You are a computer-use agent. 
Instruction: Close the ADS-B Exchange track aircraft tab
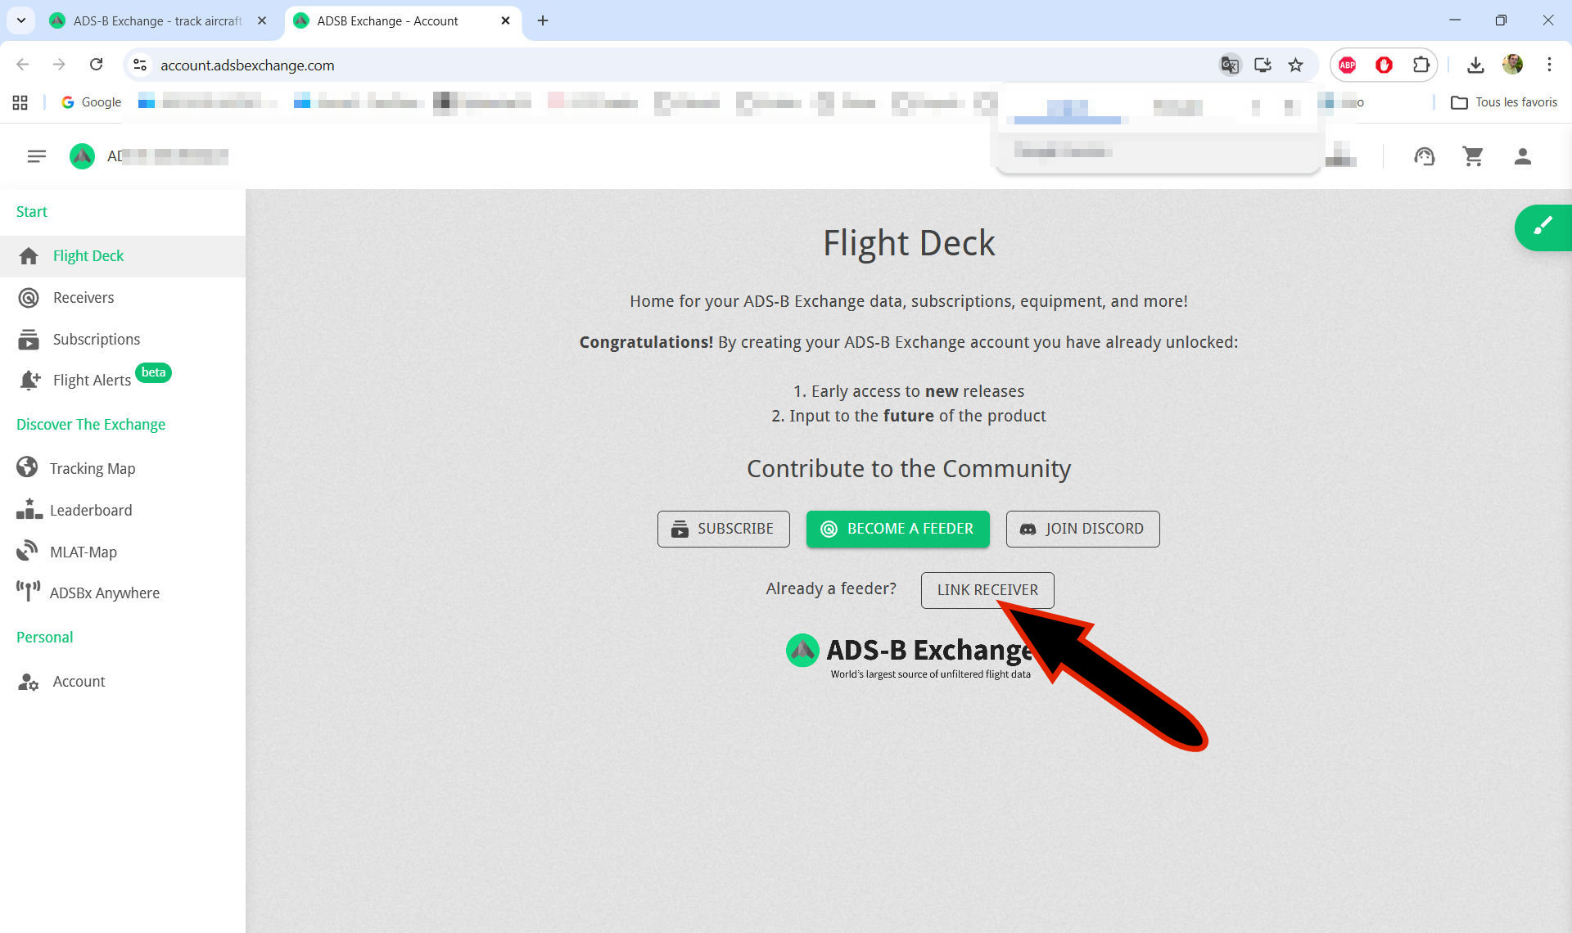(262, 21)
